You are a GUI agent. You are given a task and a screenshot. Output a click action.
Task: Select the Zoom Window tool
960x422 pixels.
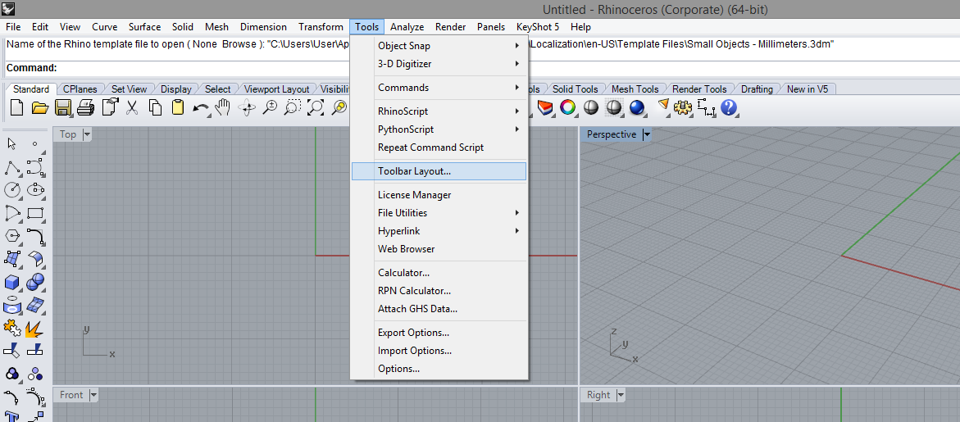tap(292, 107)
